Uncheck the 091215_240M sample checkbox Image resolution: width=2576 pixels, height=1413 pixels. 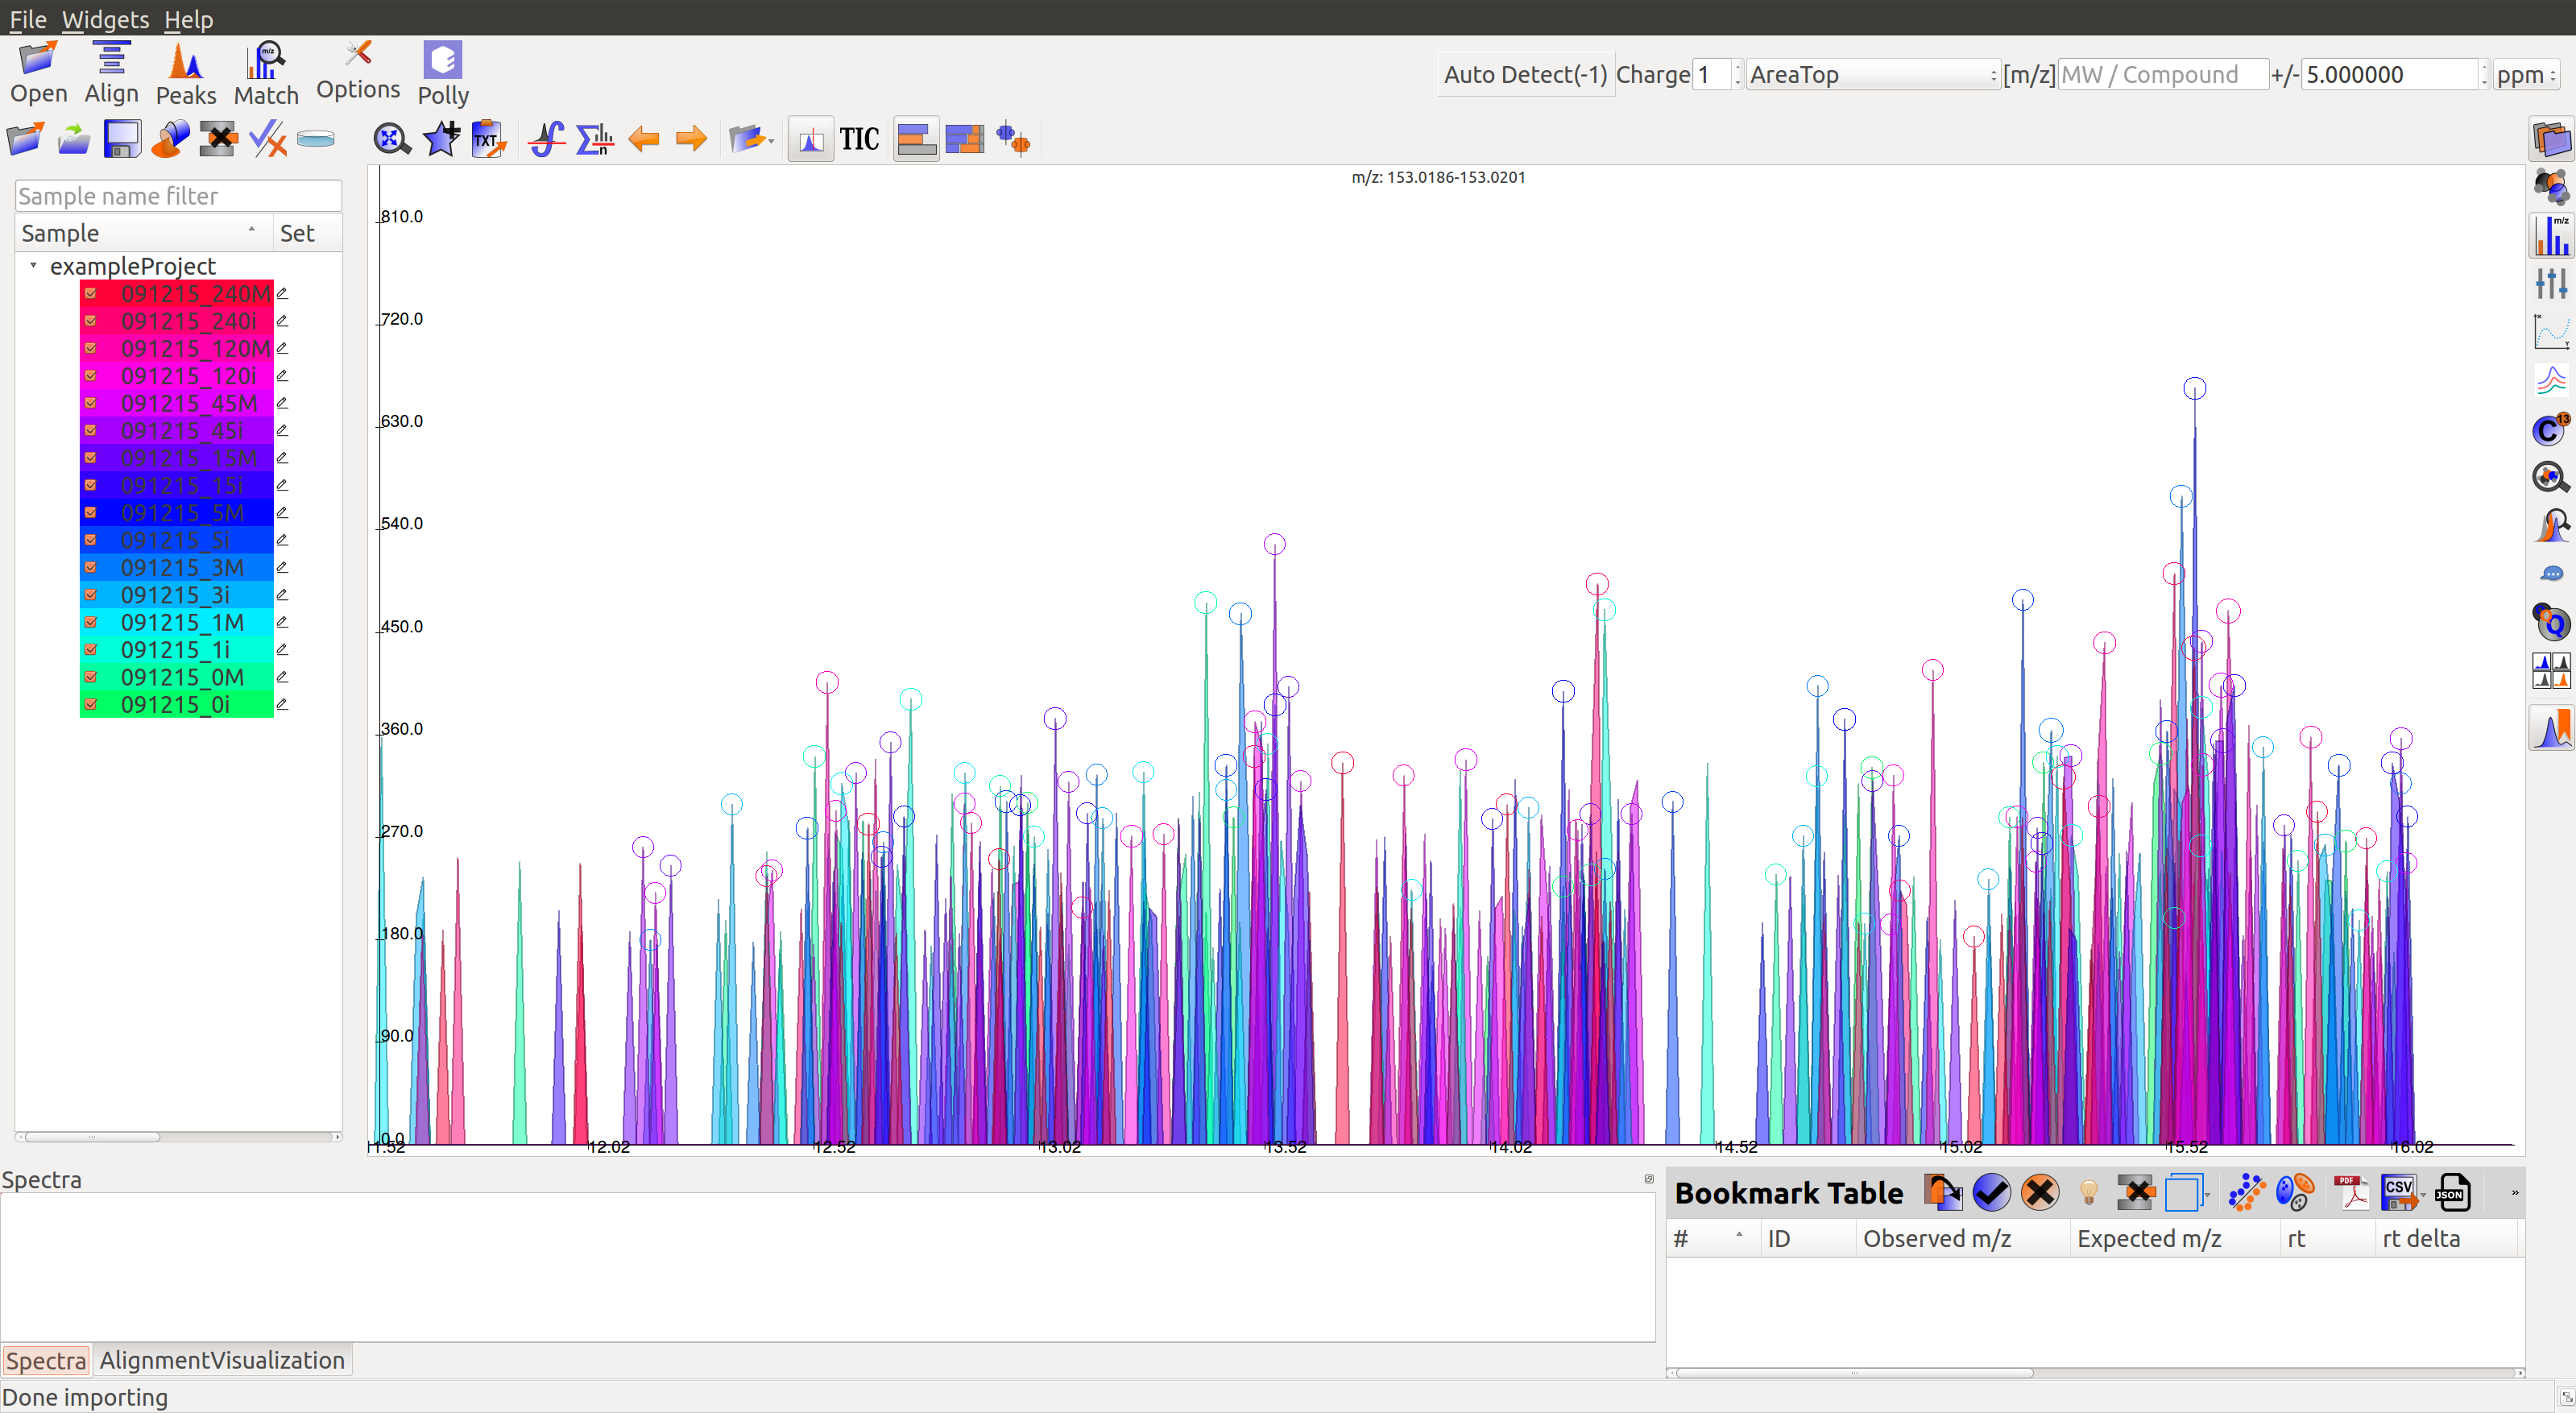click(90, 293)
